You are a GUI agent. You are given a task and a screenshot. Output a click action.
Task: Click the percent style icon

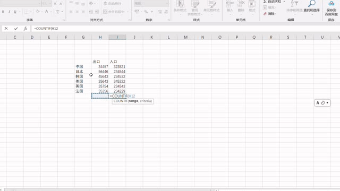146,12
